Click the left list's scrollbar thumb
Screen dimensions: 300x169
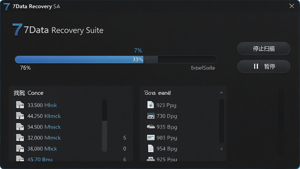[105, 136]
